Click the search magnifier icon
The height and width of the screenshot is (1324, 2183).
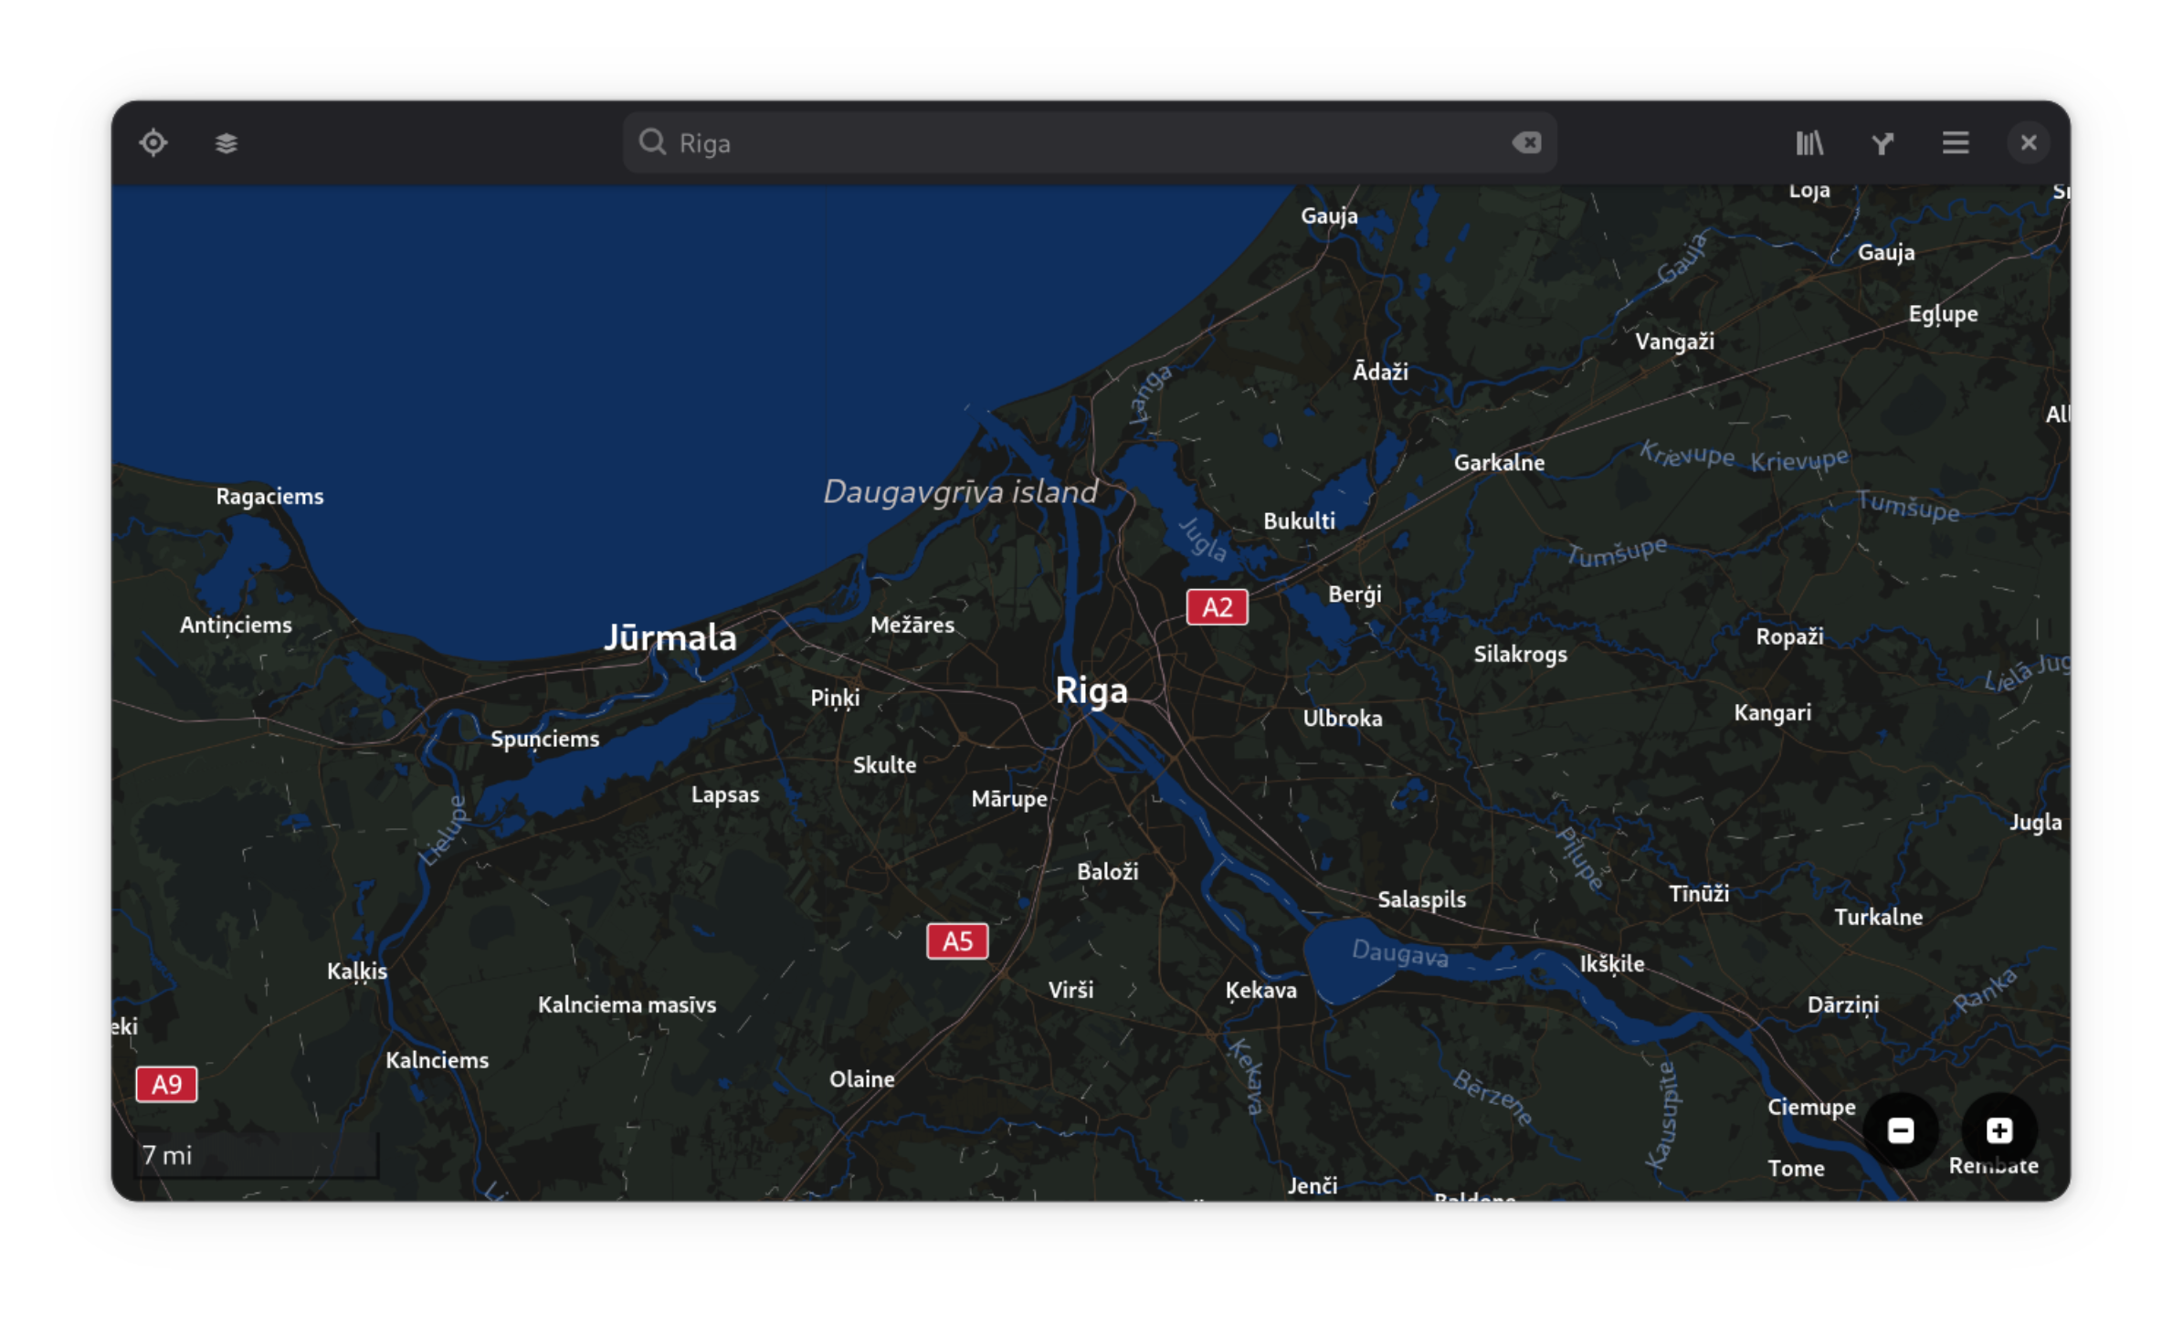pyautogui.click(x=652, y=142)
